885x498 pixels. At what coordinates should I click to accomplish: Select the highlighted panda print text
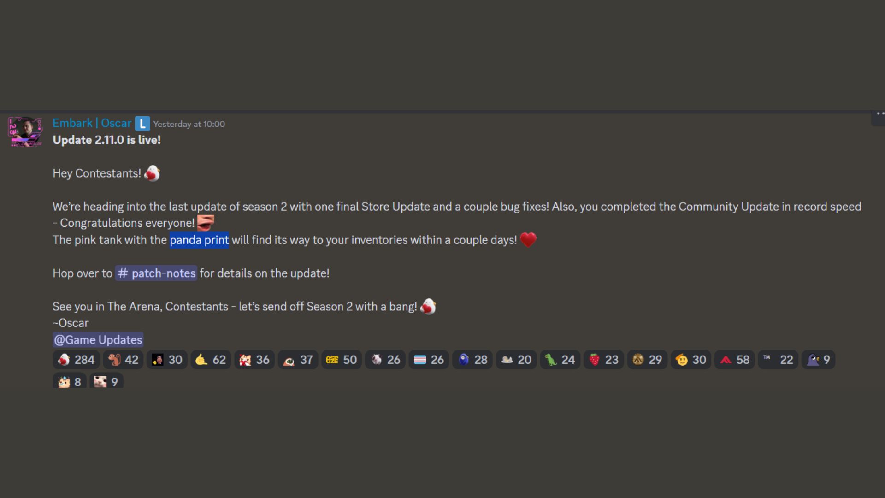(x=199, y=240)
